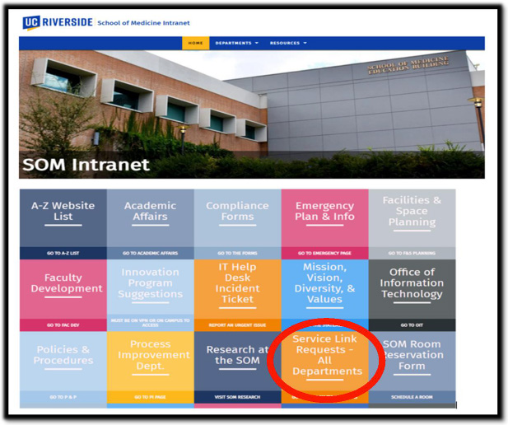Open the School of Medicine Intranet title link
The width and height of the screenshot is (508, 425).
pyautogui.click(x=143, y=23)
